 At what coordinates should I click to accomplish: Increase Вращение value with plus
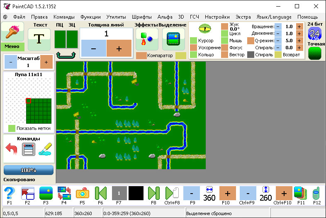point(299,26)
